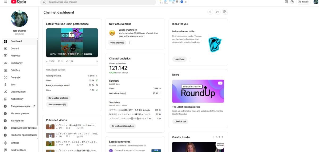Click the Settings gear icon in sidebar
Viewport: 319px width, 152px height.
(x=5, y=143)
